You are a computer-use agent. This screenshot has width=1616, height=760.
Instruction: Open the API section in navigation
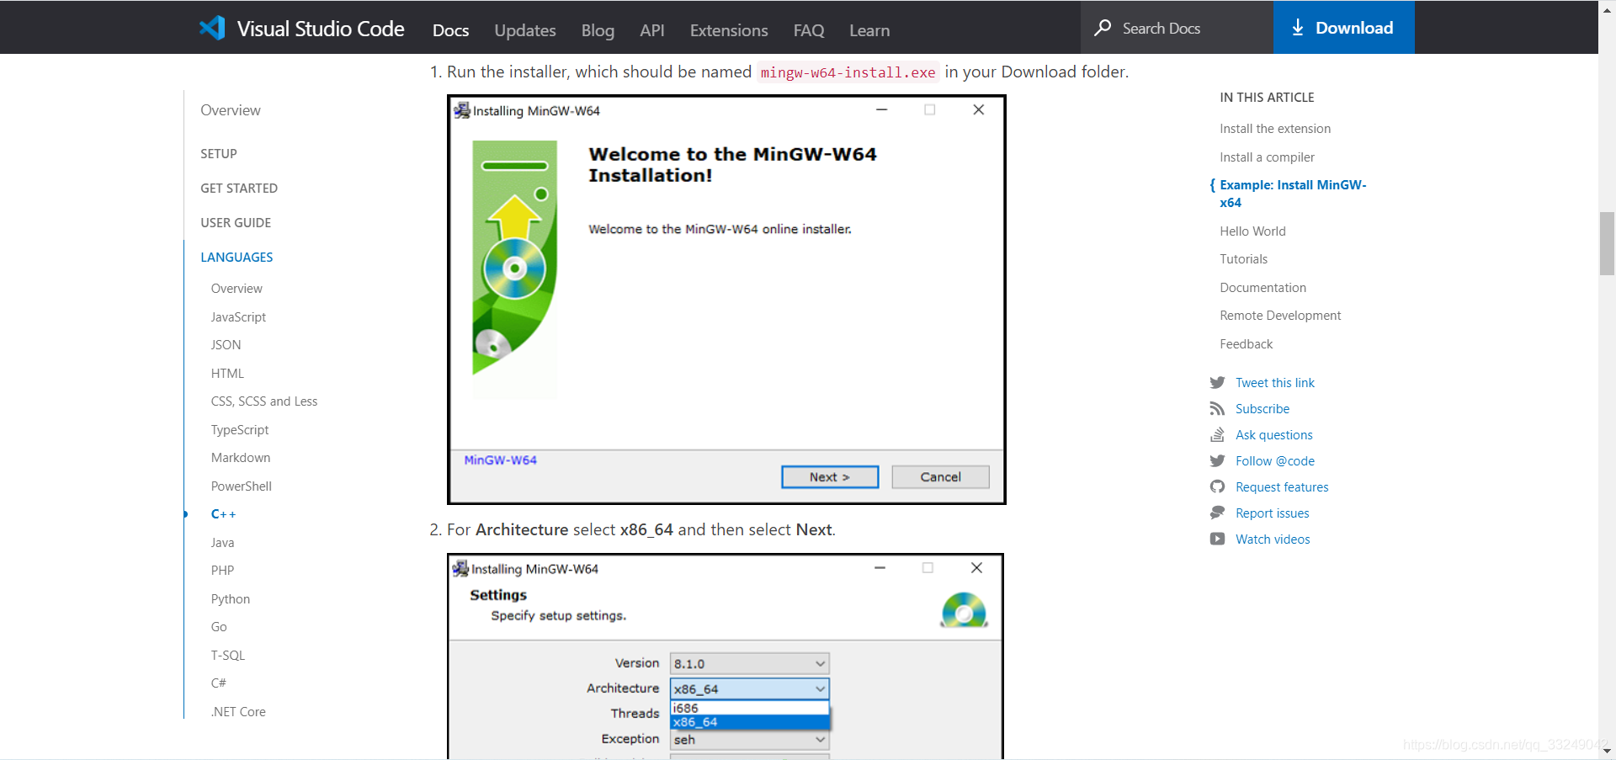point(652,30)
